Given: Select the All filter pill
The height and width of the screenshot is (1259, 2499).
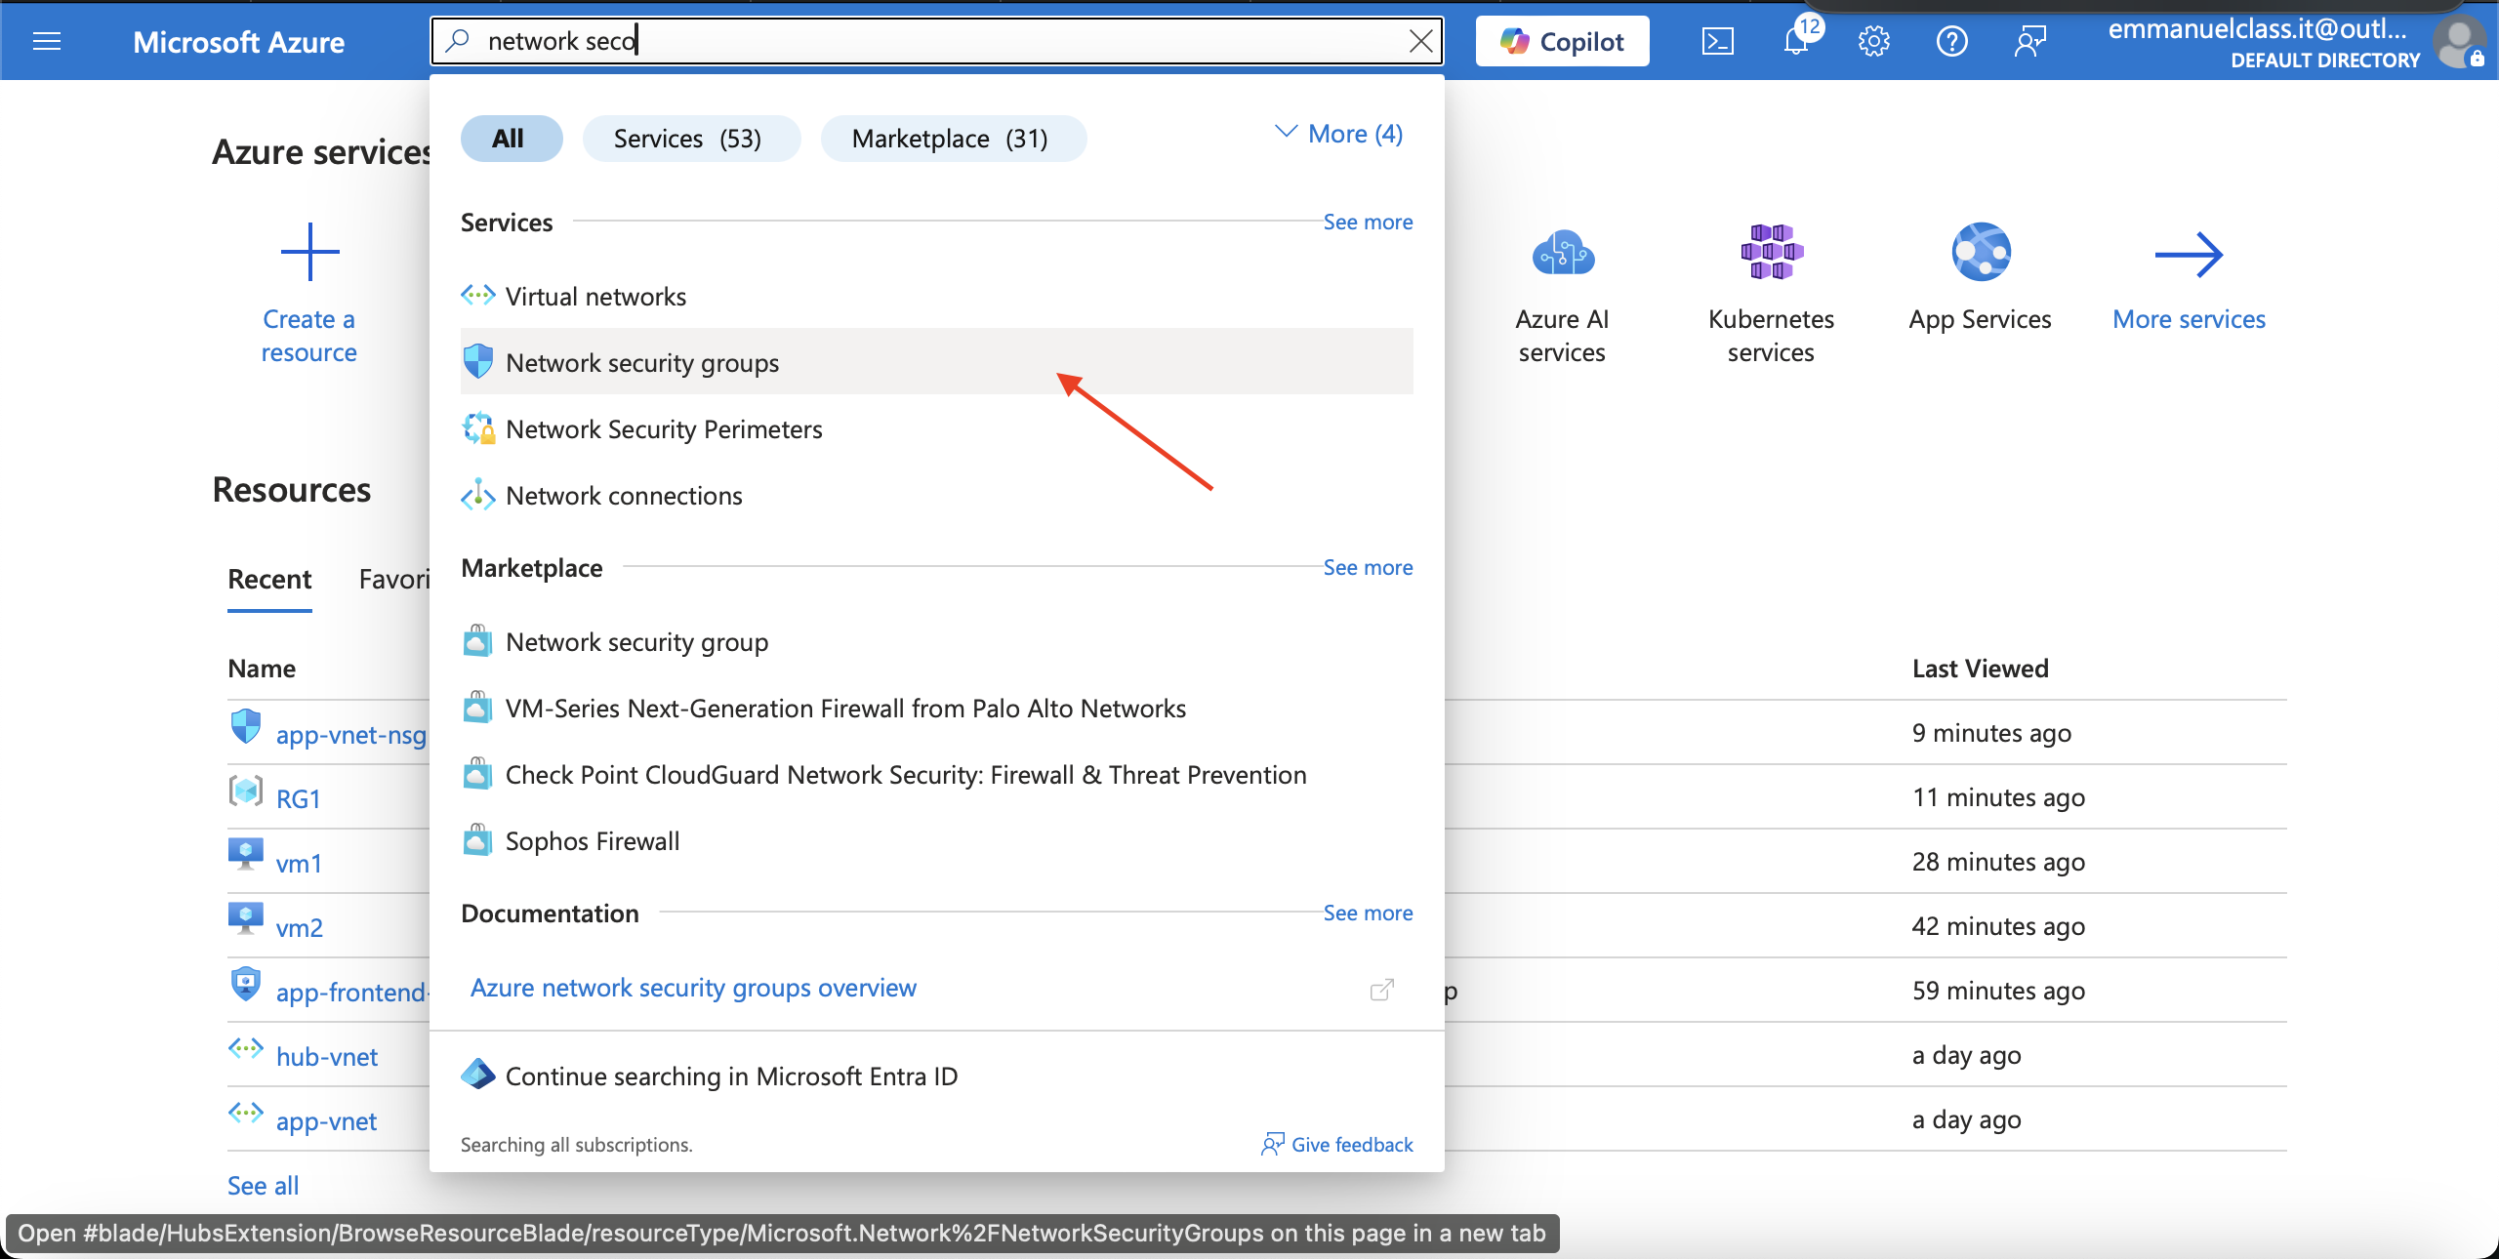Looking at the screenshot, I should [511, 138].
